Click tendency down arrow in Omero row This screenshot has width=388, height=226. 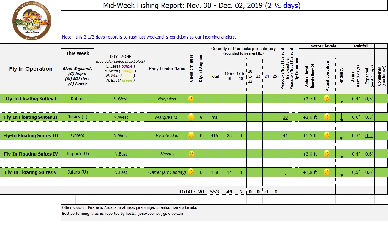click(x=342, y=136)
